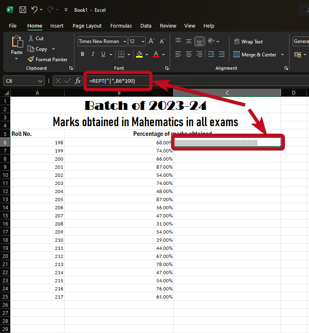Expand the Copy dropdown arrow
This screenshot has height=333, width=309.
point(53,49)
